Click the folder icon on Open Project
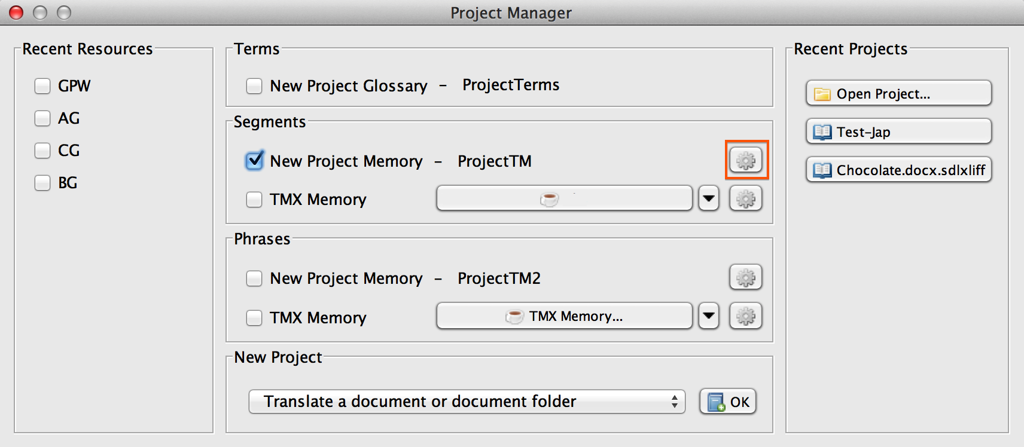This screenshot has height=447, width=1024. click(822, 94)
